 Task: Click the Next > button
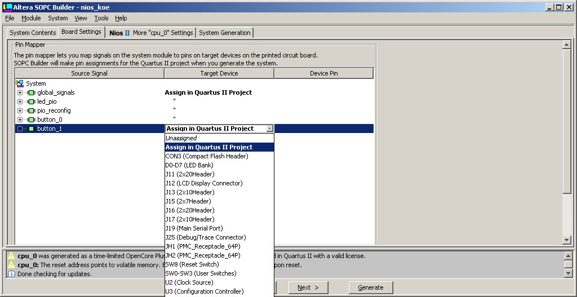click(x=308, y=287)
